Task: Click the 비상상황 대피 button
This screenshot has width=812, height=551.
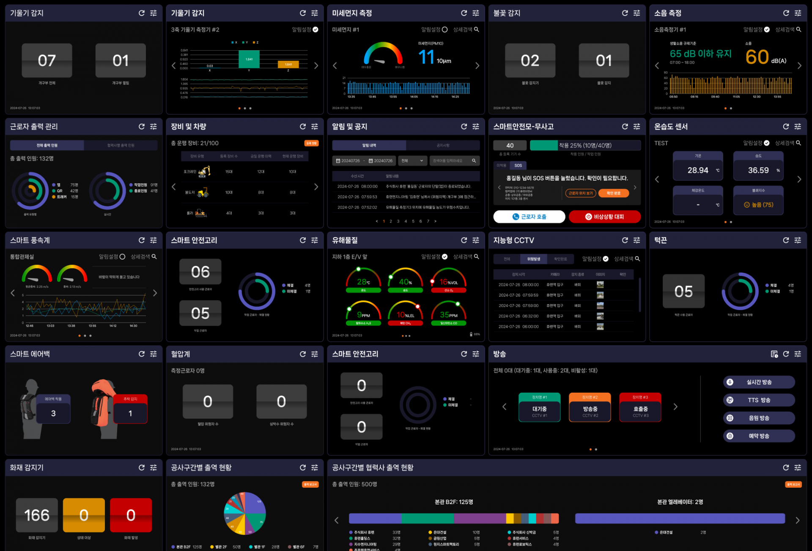Action: pos(604,217)
